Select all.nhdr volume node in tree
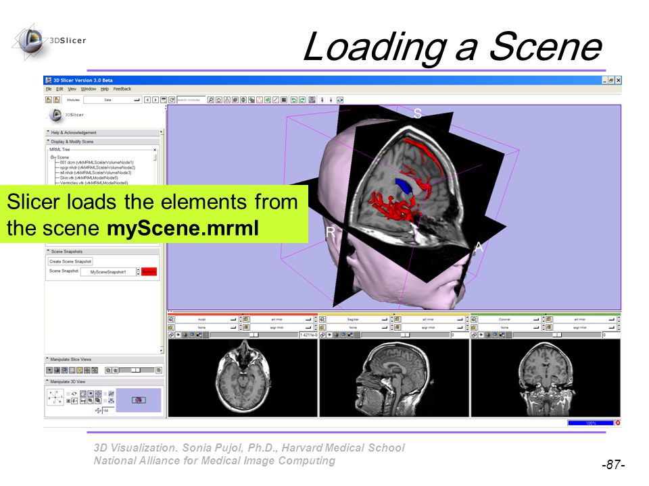This screenshot has height=486, width=649. click(95, 173)
